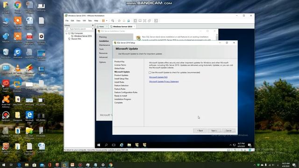Switch to the Home tab in VMware
This screenshot has height=168, width=299.
101,27
